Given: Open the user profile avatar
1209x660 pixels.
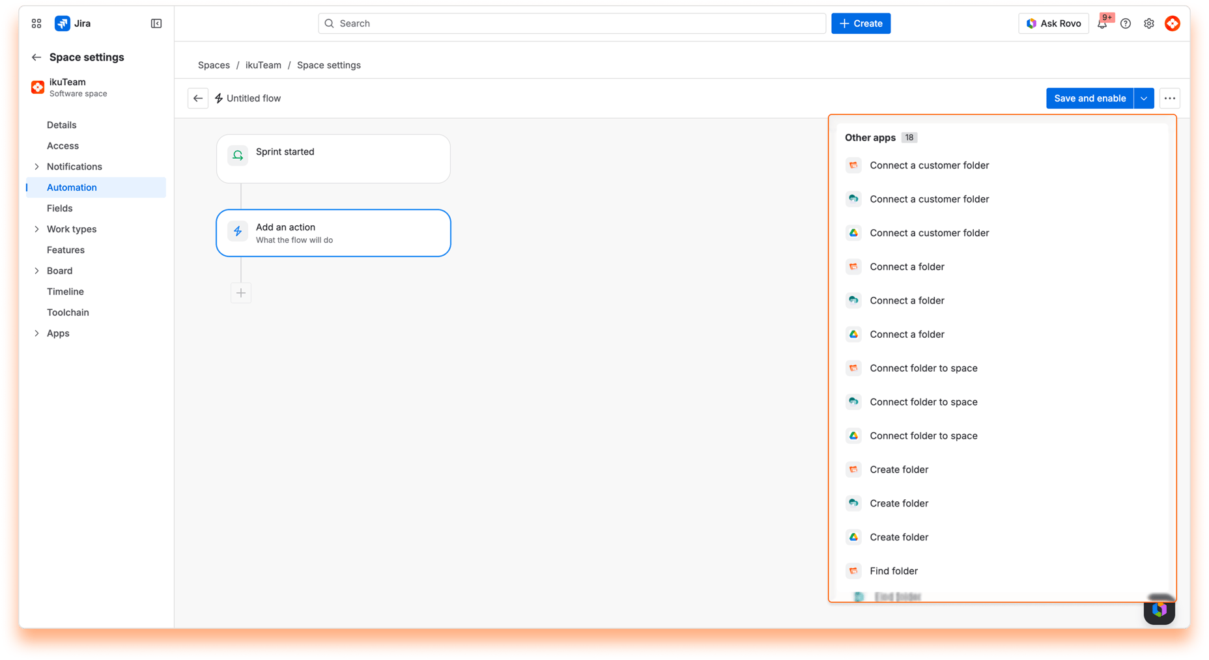Looking at the screenshot, I should coord(1173,23).
